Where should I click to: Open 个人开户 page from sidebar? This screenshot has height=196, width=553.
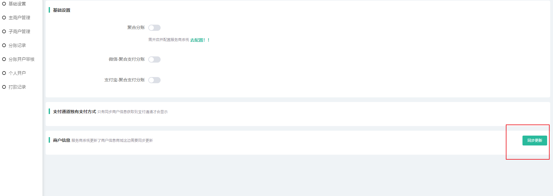(17, 73)
